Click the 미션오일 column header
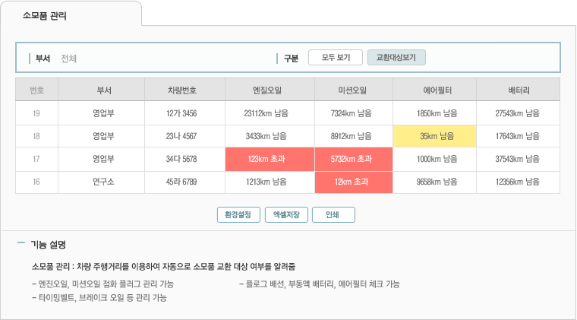The image size is (577, 320). [x=354, y=90]
